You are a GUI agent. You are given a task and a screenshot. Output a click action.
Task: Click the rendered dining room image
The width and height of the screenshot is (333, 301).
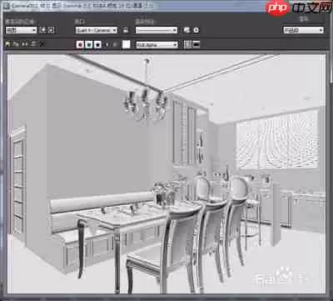click(x=166, y=173)
